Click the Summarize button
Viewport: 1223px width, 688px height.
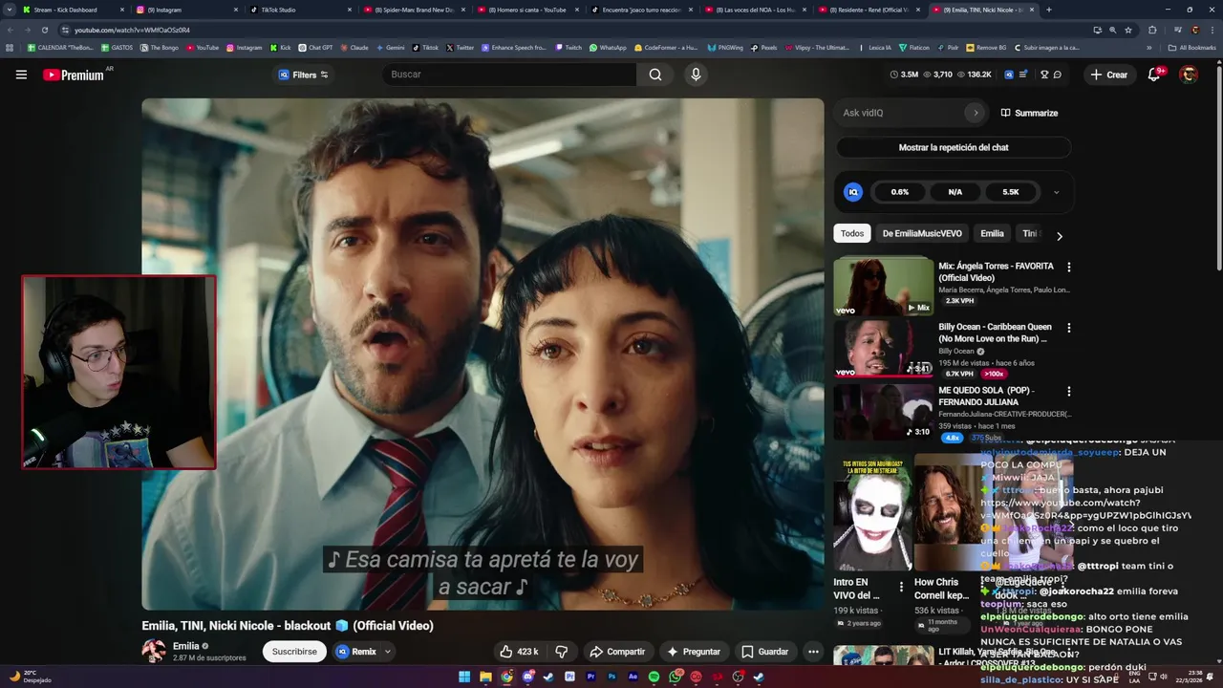click(1029, 113)
